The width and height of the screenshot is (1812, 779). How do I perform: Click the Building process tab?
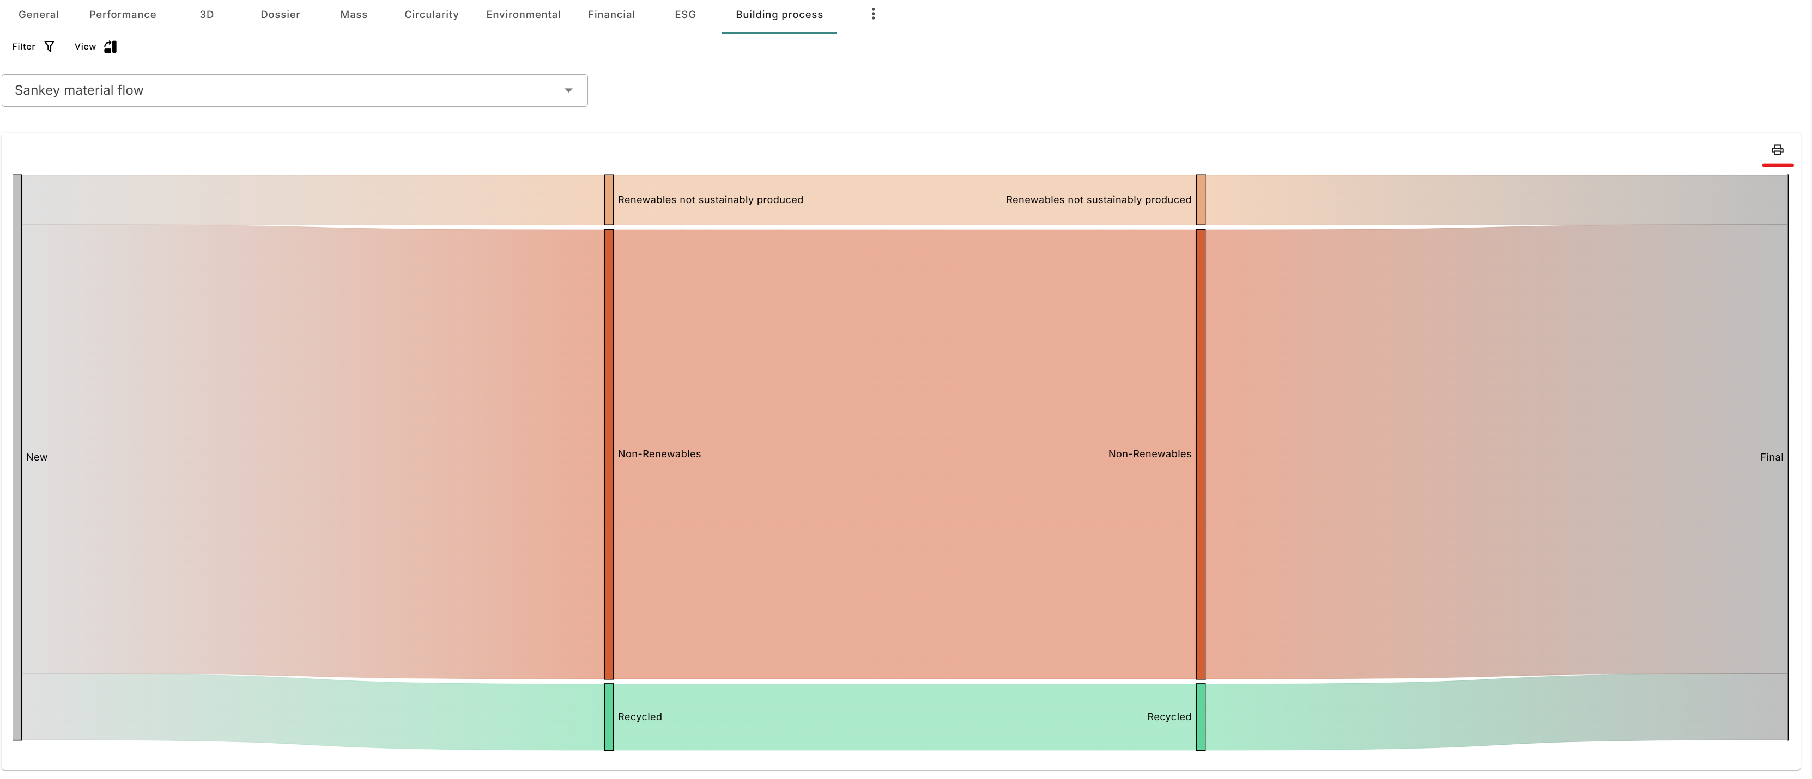tap(779, 15)
